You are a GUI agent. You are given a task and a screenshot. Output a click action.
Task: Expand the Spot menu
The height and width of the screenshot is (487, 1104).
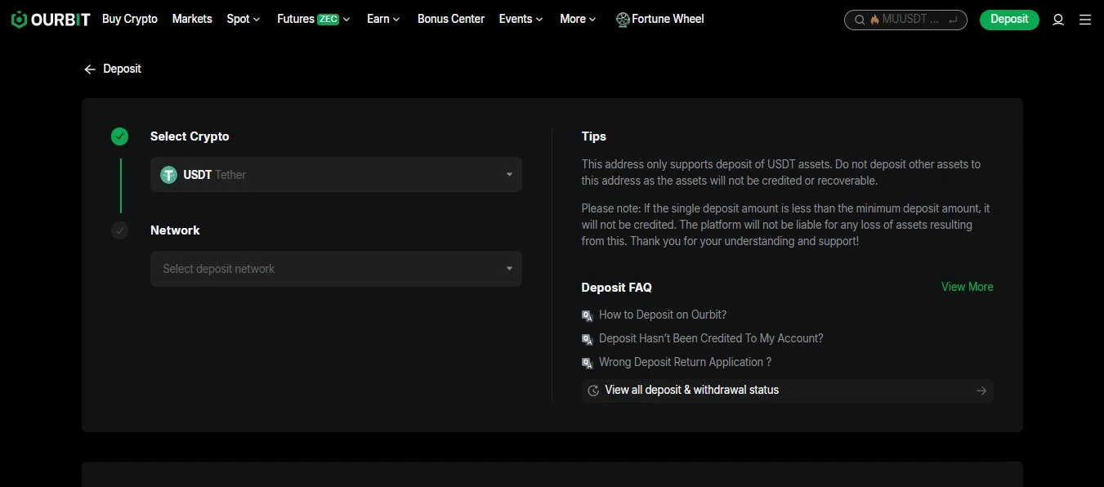[244, 19]
